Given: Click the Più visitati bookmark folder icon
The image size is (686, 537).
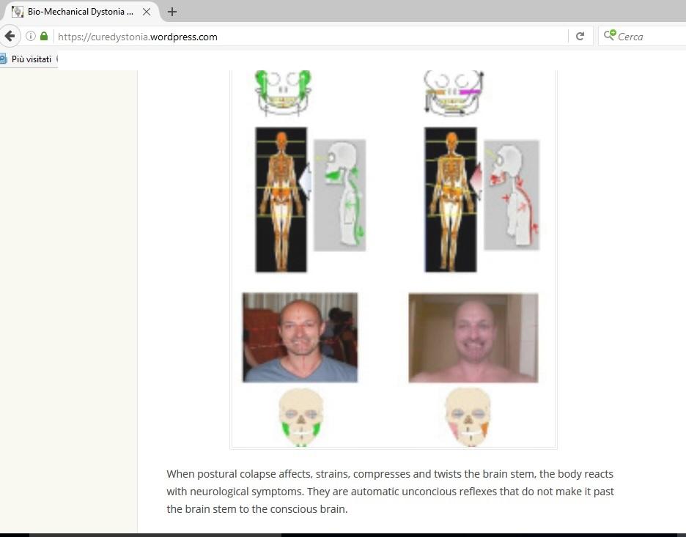Looking at the screenshot, I should [x=3, y=59].
